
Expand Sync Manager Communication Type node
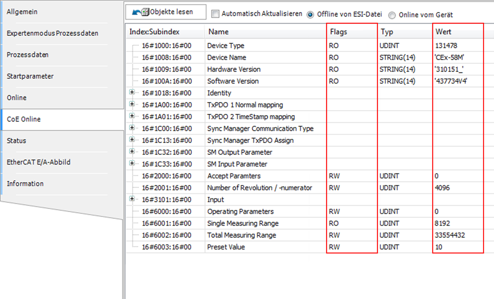coord(132,128)
